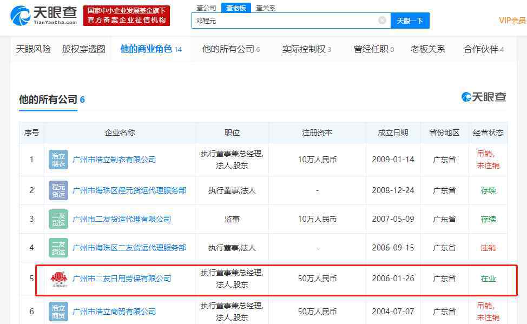Select 他的商业角色 tab
This screenshot has width=527, height=324.
[151, 49]
